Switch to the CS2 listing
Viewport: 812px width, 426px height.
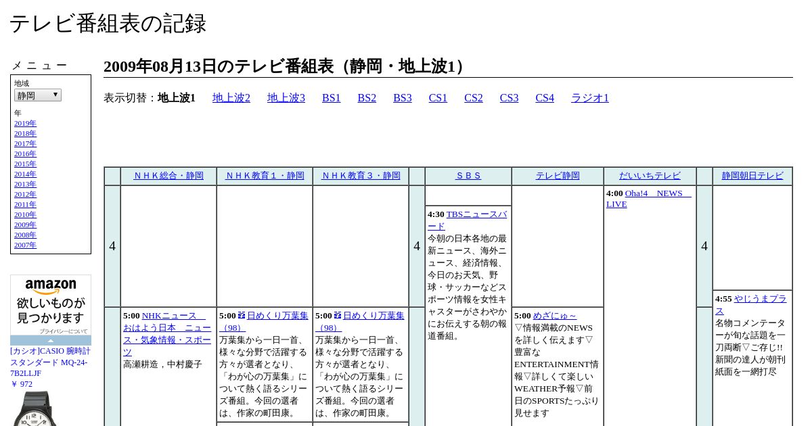click(474, 98)
